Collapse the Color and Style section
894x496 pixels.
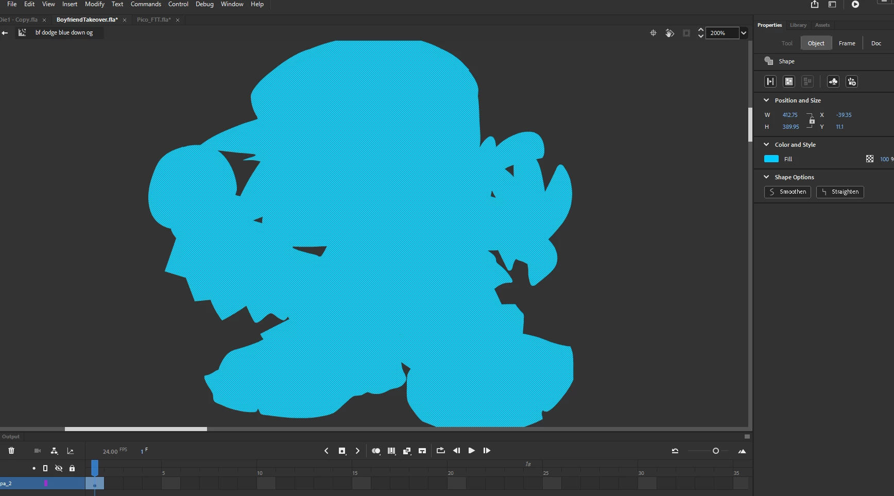pos(766,145)
